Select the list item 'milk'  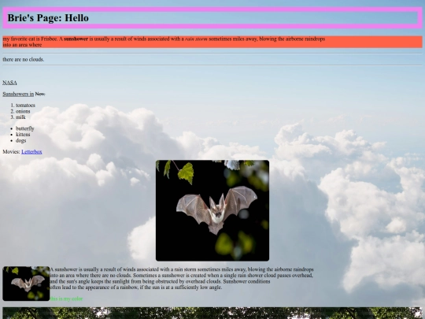(20, 117)
